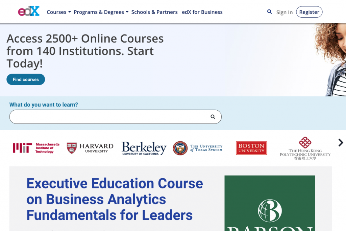Click the Boston University logo
Viewport: 346px width, 231px height.
(251, 148)
